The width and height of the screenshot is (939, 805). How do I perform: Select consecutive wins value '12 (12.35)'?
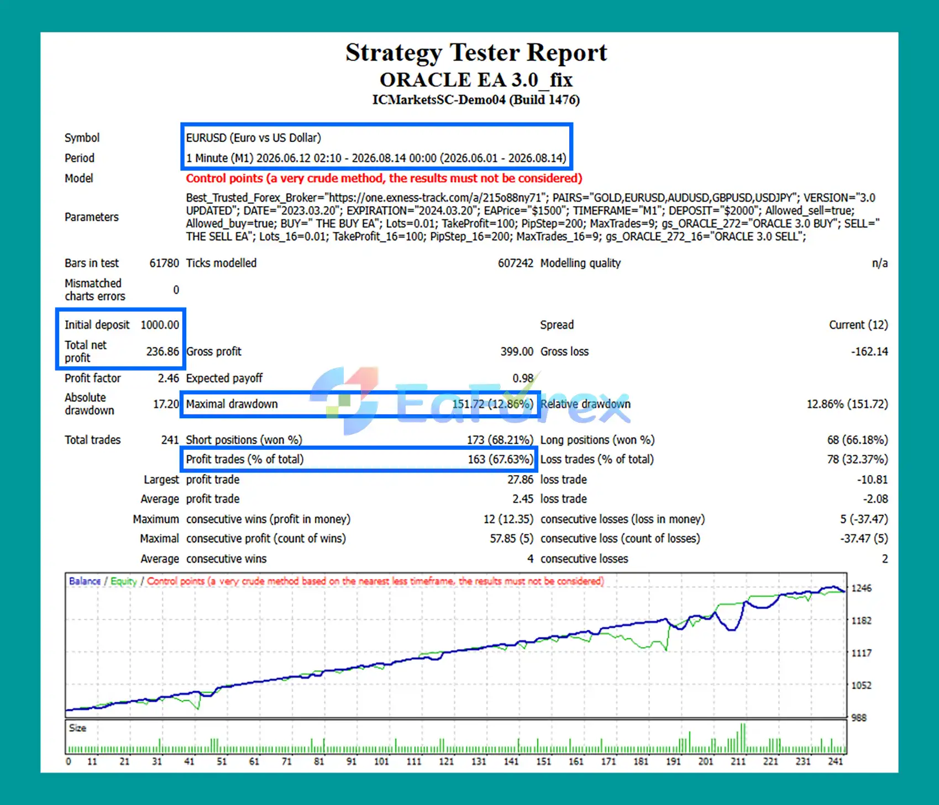click(x=508, y=519)
